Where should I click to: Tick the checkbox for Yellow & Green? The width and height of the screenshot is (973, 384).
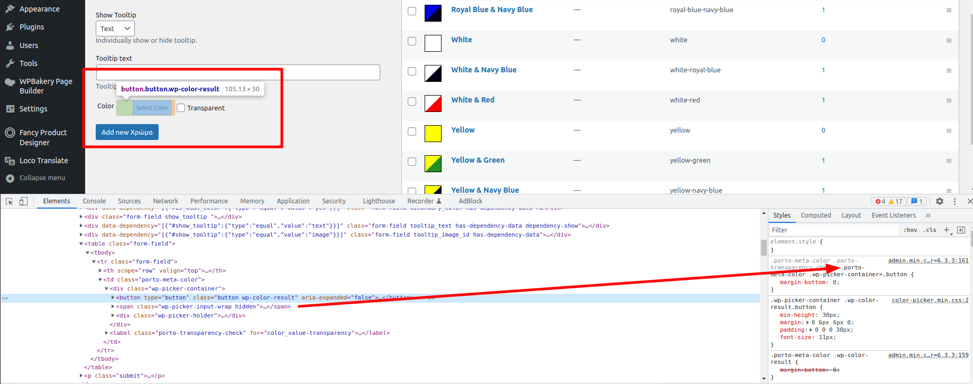412,162
